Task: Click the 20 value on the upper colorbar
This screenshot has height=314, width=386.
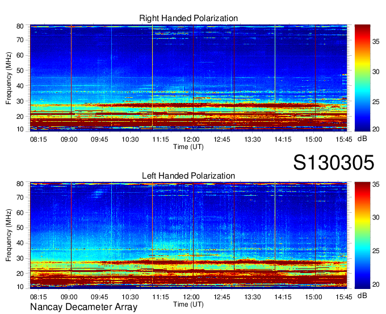Action: pos(376,129)
